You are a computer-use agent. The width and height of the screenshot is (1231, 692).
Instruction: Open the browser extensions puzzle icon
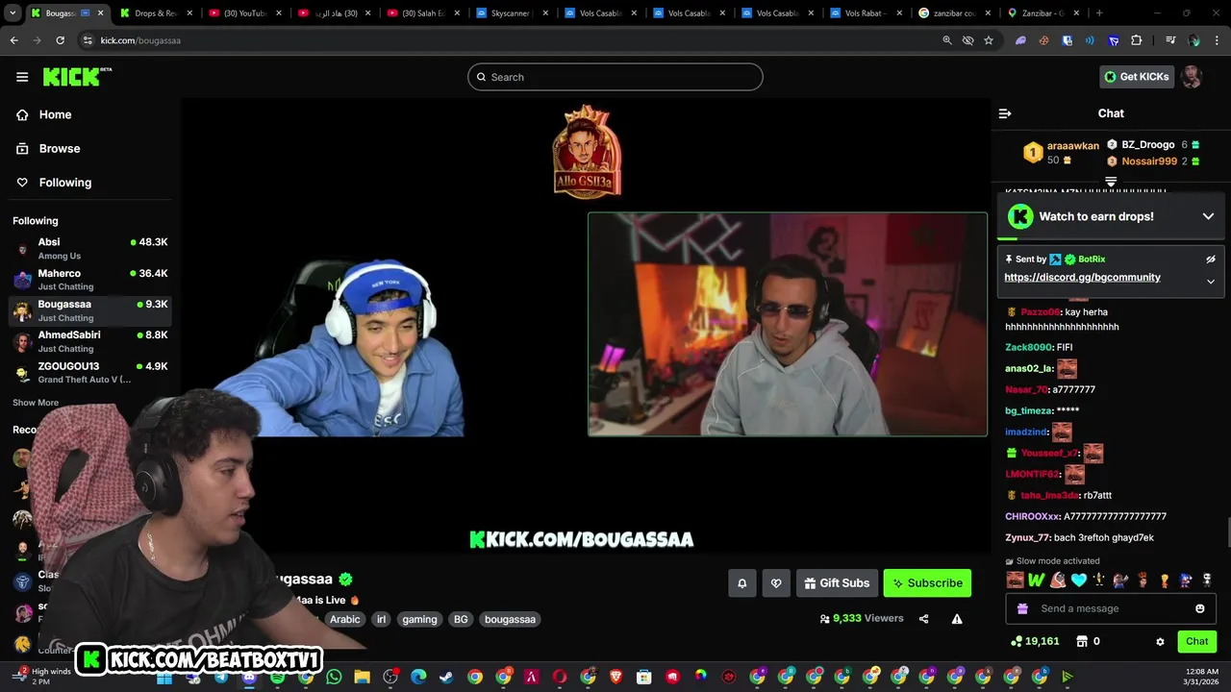pyautogui.click(x=1137, y=40)
